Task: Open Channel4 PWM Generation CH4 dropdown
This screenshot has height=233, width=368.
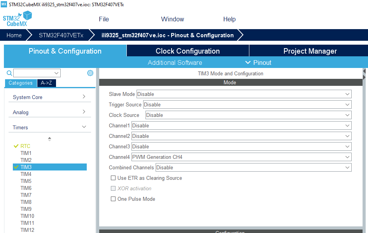Action: [241, 157]
